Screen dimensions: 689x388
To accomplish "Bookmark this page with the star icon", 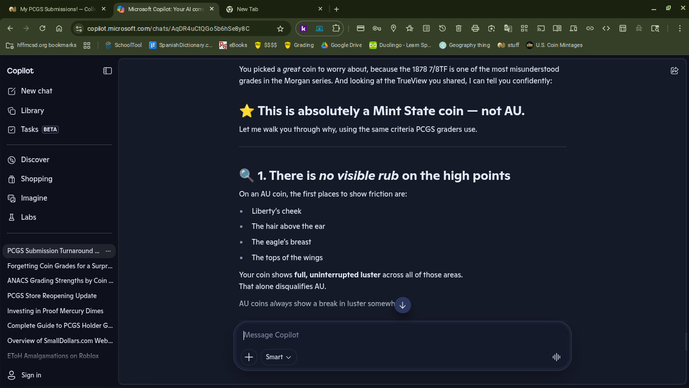I will pos(280,29).
